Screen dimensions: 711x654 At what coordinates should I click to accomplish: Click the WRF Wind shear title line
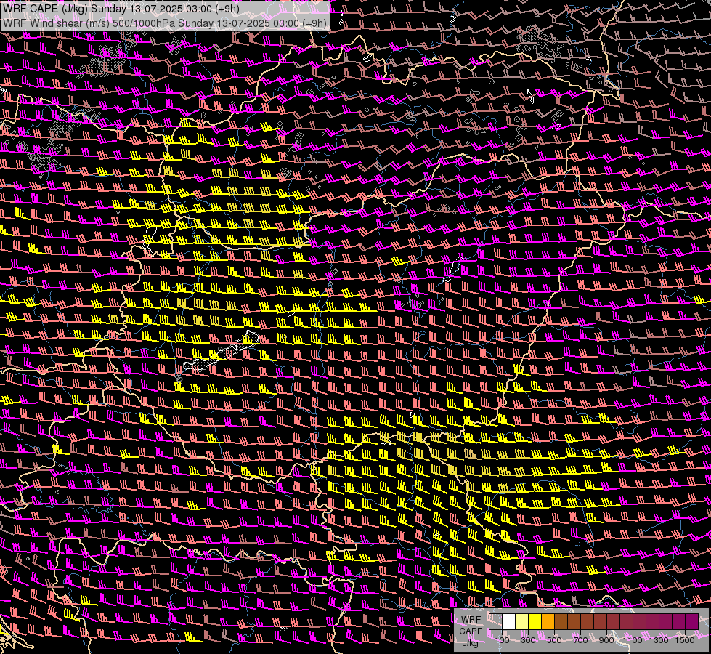point(165,23)
